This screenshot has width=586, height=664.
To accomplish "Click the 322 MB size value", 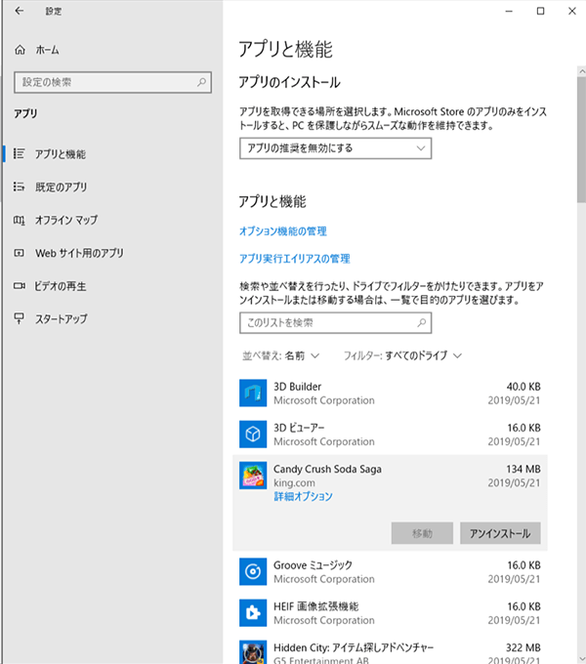I will click(523, 648).
